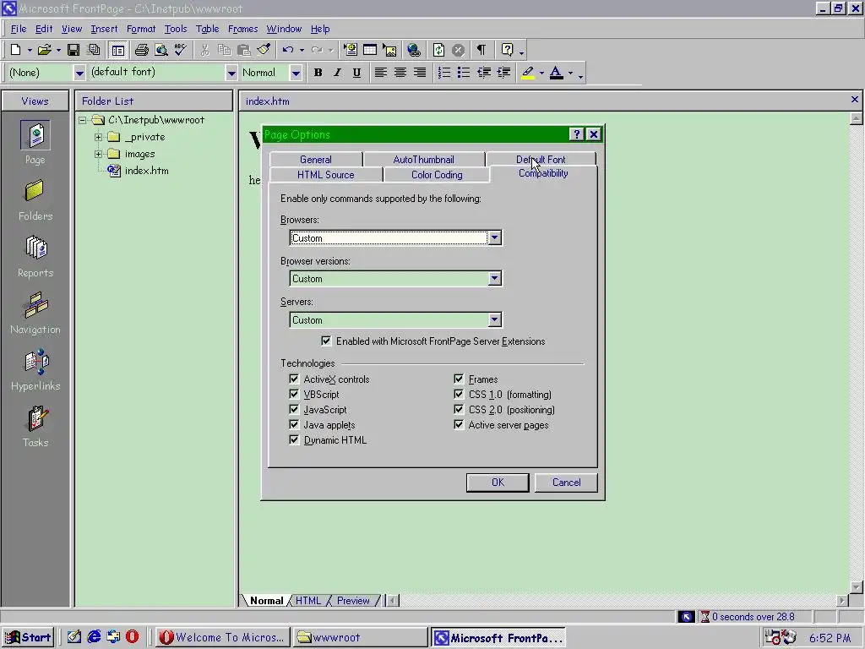Click the Bold formatting icon
The image size is (865, 649).
318,73
